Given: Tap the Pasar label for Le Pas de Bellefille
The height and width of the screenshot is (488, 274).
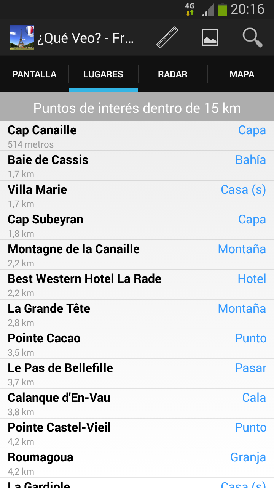Looking at the screenshot, I should pos(251,368).
